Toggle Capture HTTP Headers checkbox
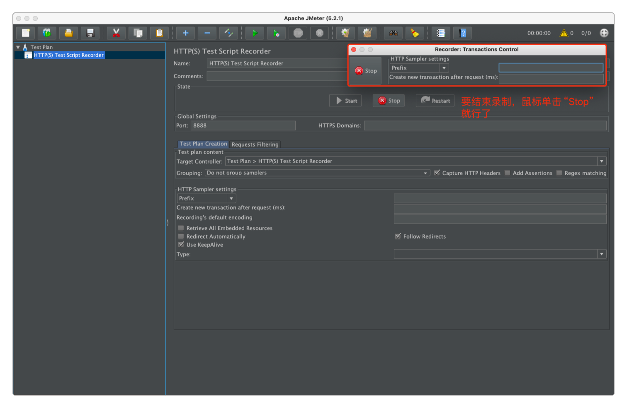Screen dimensions: 627x408 (x=437, y=173)
